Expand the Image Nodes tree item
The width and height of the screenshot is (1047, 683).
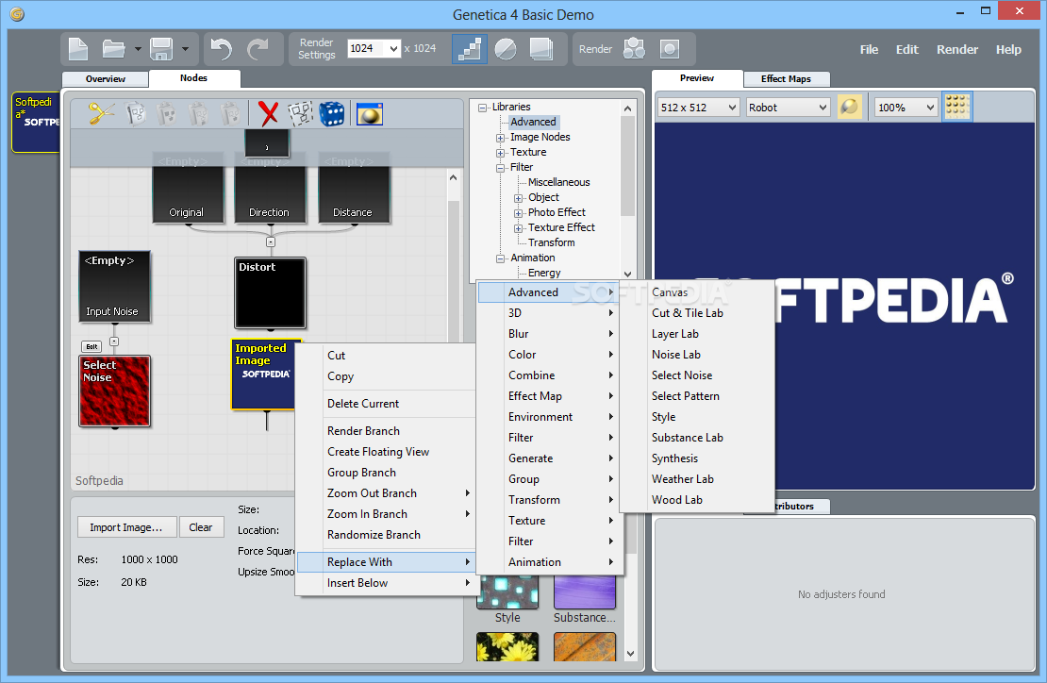[x=500, y=138]
